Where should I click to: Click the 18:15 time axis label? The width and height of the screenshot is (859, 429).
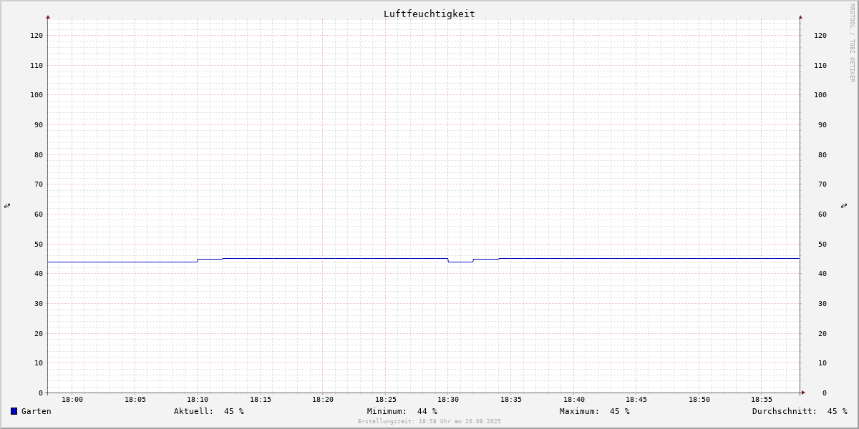coord(261,400)
